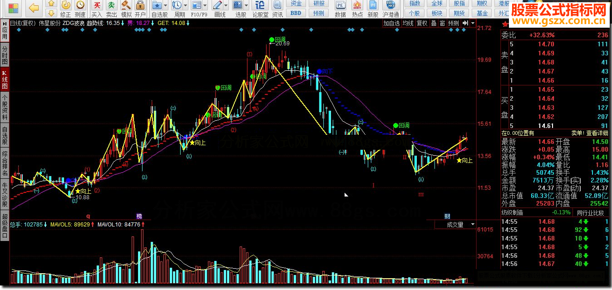Open the 沪港通 SSE HKE icon
Image resolution: width=612 pixels, height=290 pixels.
[391, 9]
